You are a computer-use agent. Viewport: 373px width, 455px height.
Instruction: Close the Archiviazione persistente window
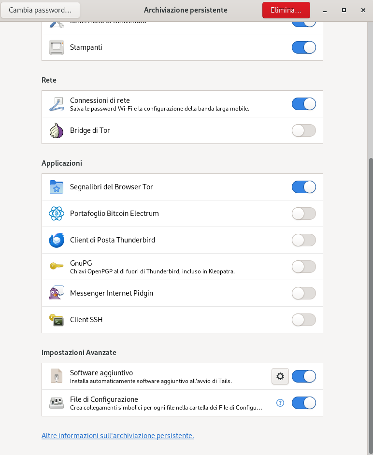point(363,11)
